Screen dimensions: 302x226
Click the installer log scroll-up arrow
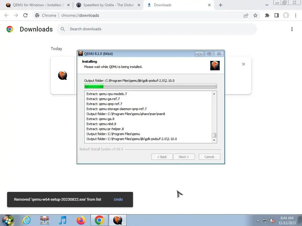point(214,94)
